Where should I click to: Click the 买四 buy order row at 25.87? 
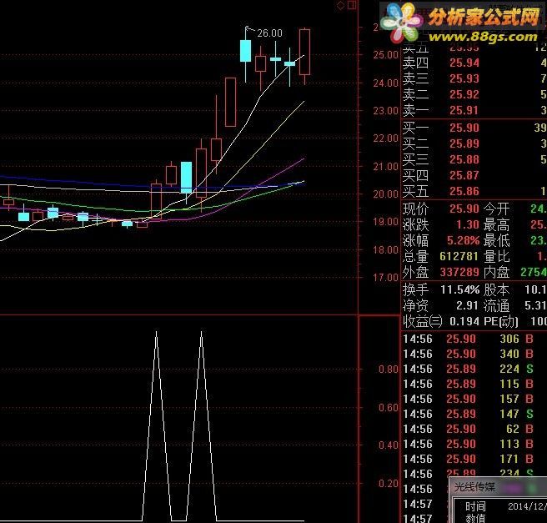click(474, 175)
